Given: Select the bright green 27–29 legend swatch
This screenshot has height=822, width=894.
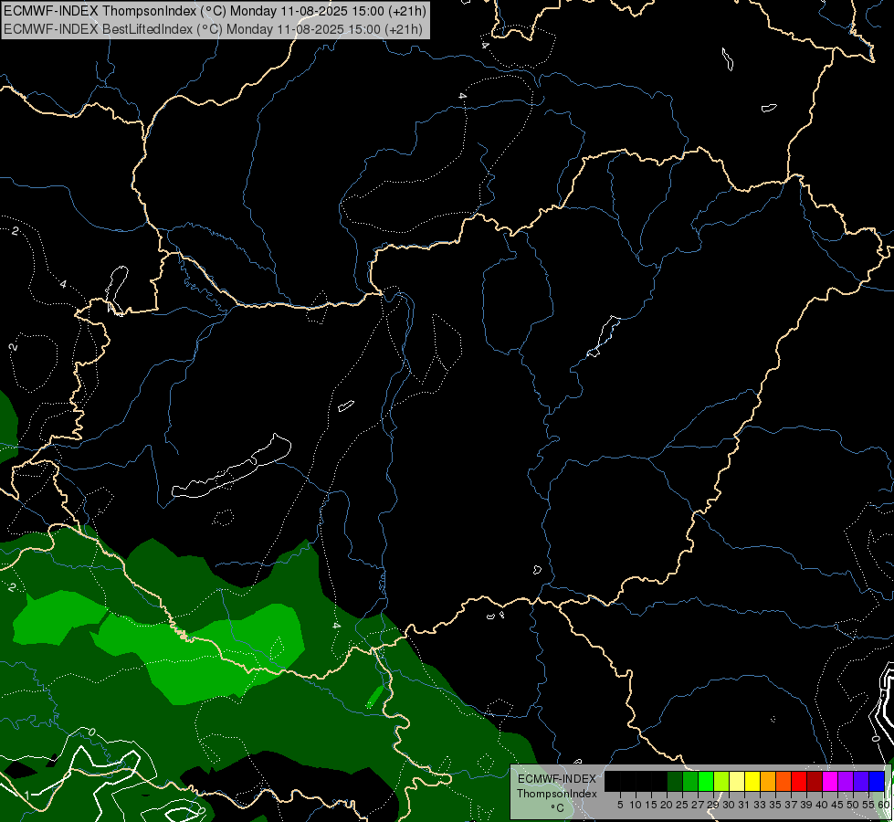Looking at the screenshot, I should coord(706,781).
